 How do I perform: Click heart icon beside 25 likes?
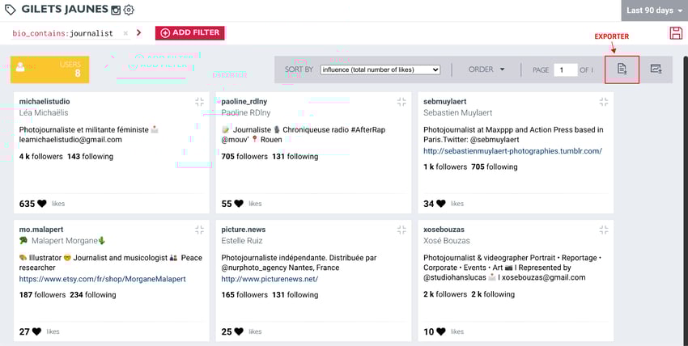(239, 331)
